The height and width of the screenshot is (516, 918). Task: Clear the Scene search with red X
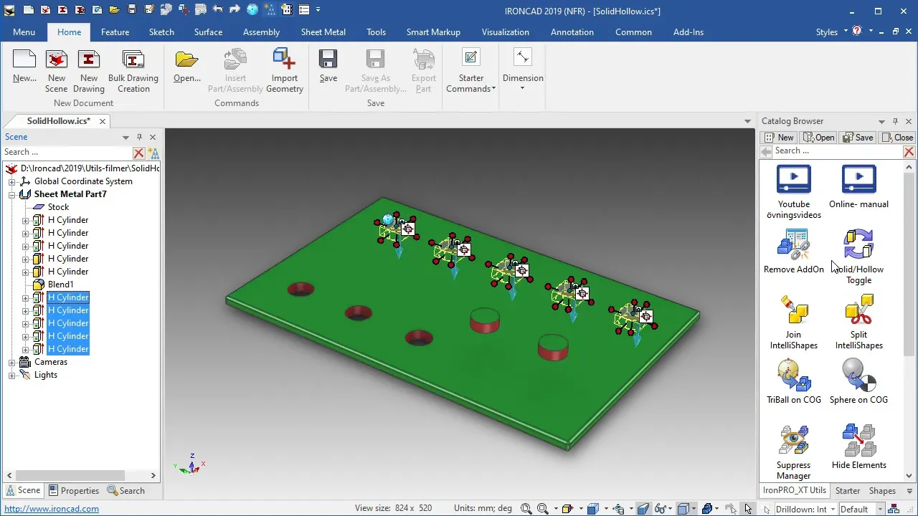point(138,153)
